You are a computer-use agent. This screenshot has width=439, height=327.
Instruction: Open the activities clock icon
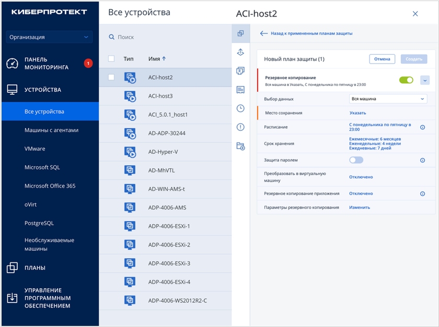[x=240, y=108]
